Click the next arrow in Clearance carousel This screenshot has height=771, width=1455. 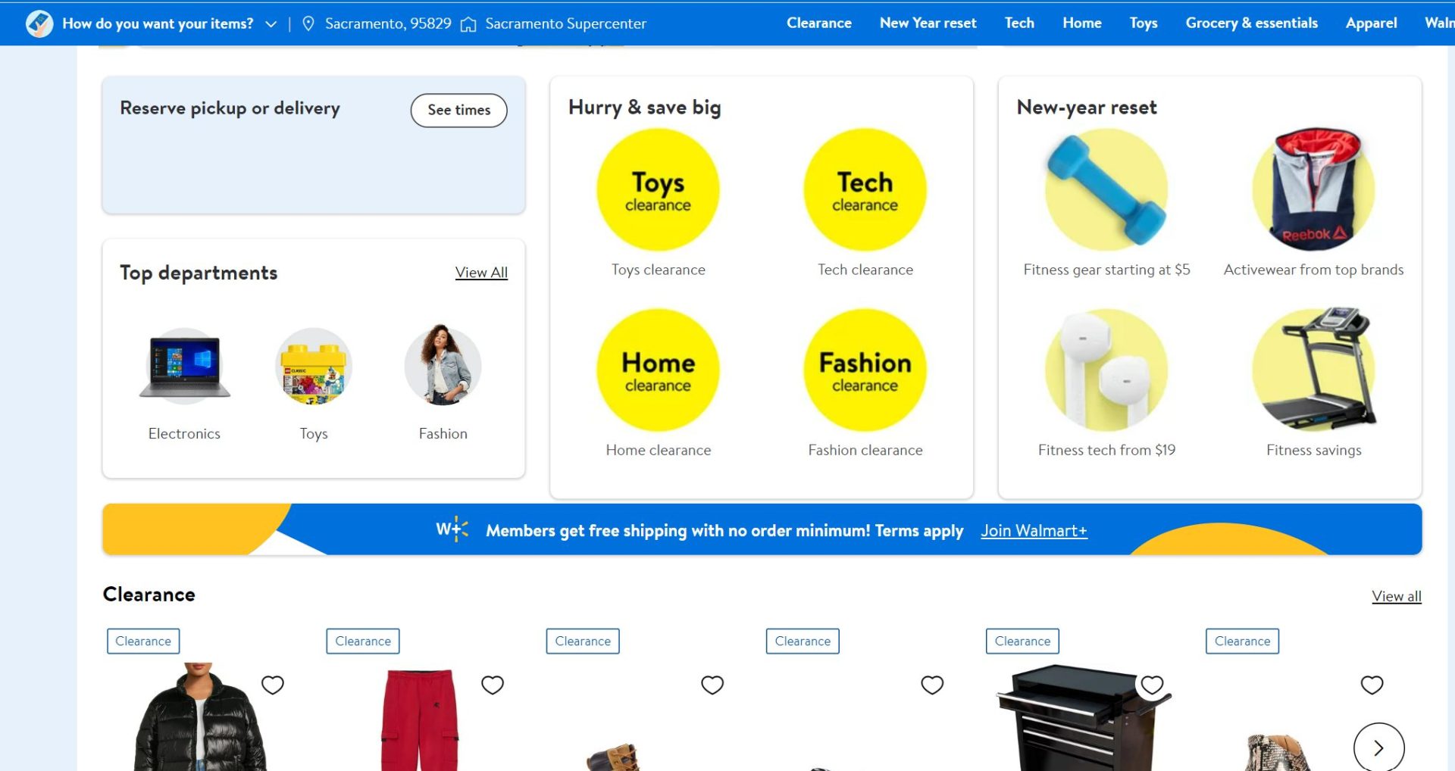1378,748
